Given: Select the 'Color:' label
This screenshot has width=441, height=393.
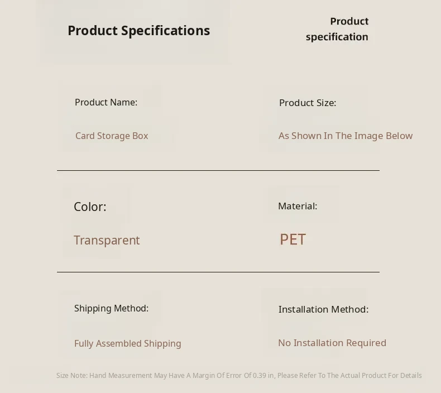Looking at the screenshot, I should [x=90, y=207].
